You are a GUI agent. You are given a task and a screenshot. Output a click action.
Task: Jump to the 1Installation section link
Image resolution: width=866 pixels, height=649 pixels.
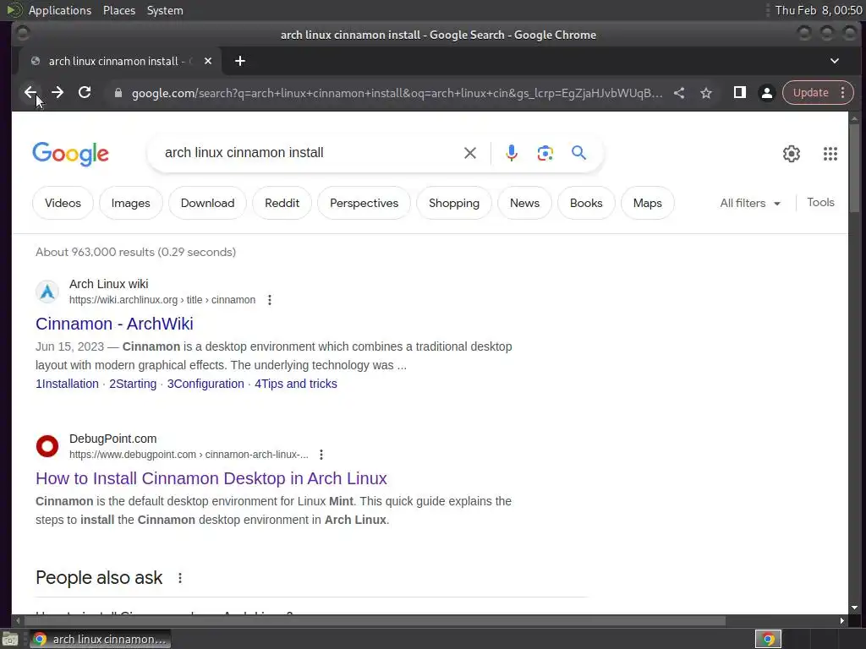68,384
